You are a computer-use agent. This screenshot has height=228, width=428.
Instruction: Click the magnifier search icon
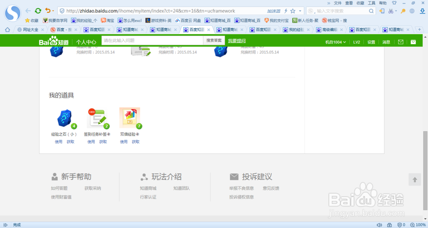pos(371,11)
